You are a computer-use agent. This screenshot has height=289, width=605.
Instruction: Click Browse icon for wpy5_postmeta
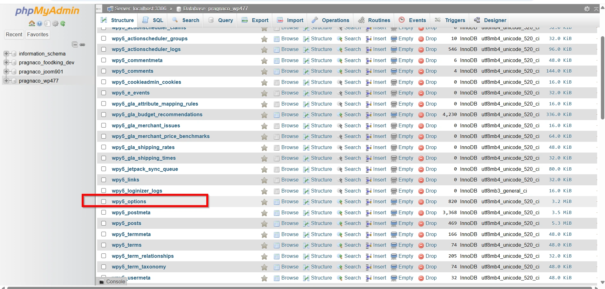(x=277, y=213)
